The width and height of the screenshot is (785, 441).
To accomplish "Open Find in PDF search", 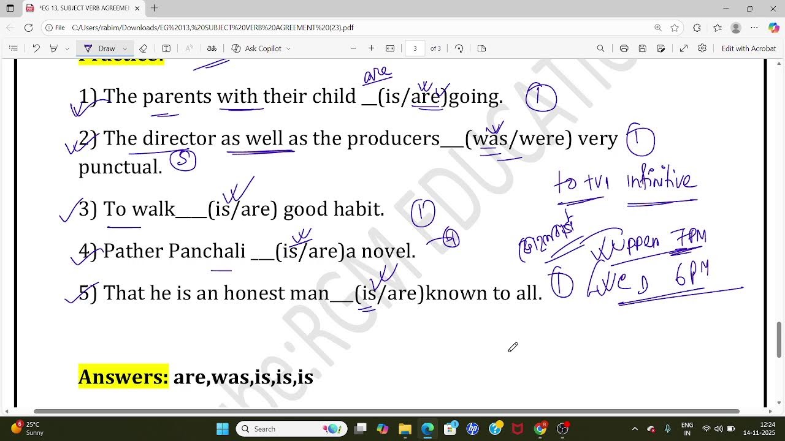I will [600, 48].
